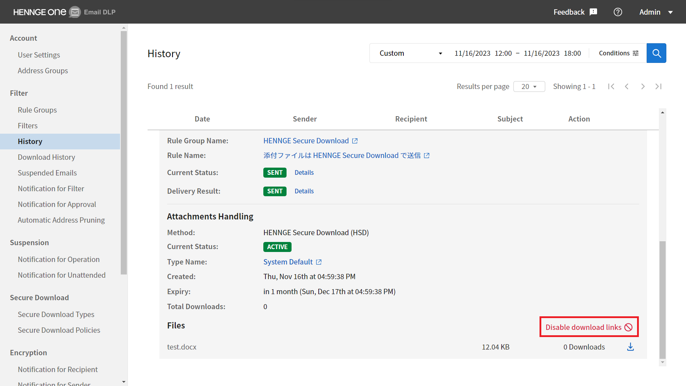The image size is (686, 386).
Task: Click the Subject column header
Action: coord(510,119)
